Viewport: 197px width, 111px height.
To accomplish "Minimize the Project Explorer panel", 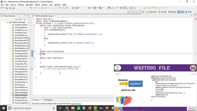I will tap(25, 15).
